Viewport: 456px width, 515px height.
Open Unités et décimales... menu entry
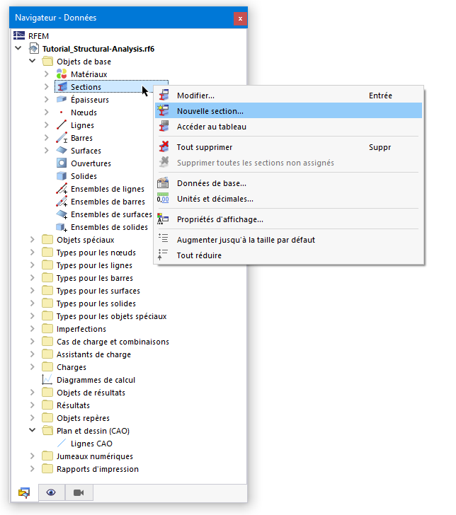[288, 198]
